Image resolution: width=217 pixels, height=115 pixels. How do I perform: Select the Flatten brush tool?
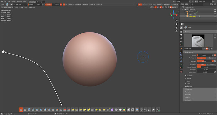tap(61, 110)
